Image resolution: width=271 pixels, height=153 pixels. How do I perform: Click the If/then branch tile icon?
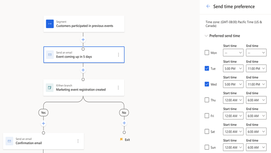(x=50, y=88)
